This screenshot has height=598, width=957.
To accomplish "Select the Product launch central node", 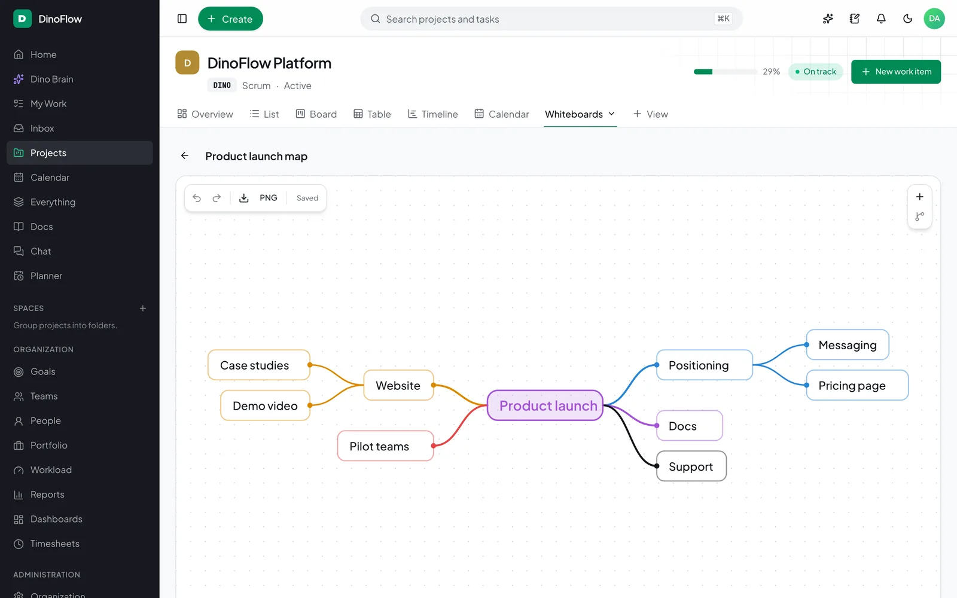I will click(545, 405).
